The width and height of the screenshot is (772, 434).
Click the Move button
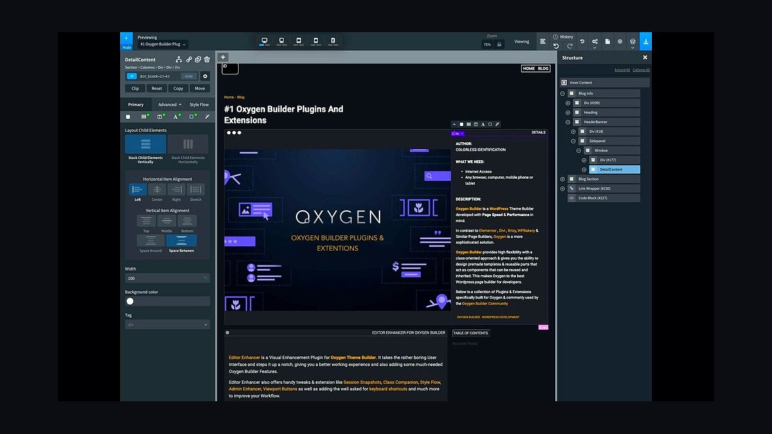200,88
